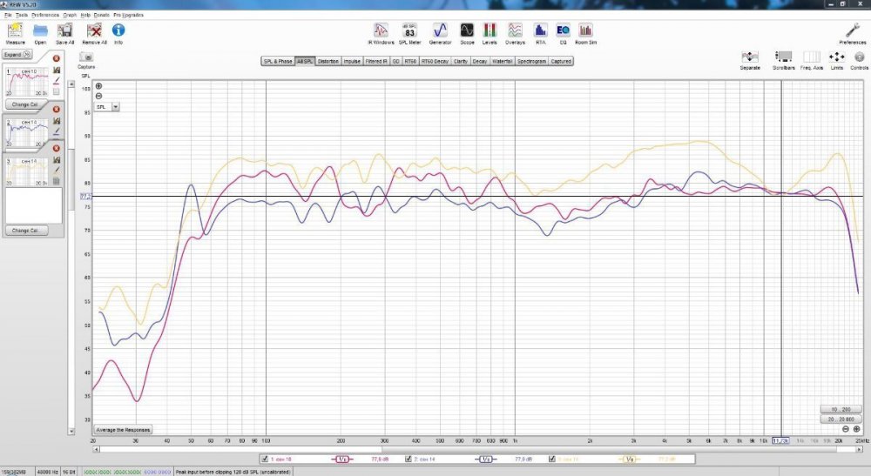871x476 pixels.
Task: Open the SPL Meter
Action: pos(409,30)
